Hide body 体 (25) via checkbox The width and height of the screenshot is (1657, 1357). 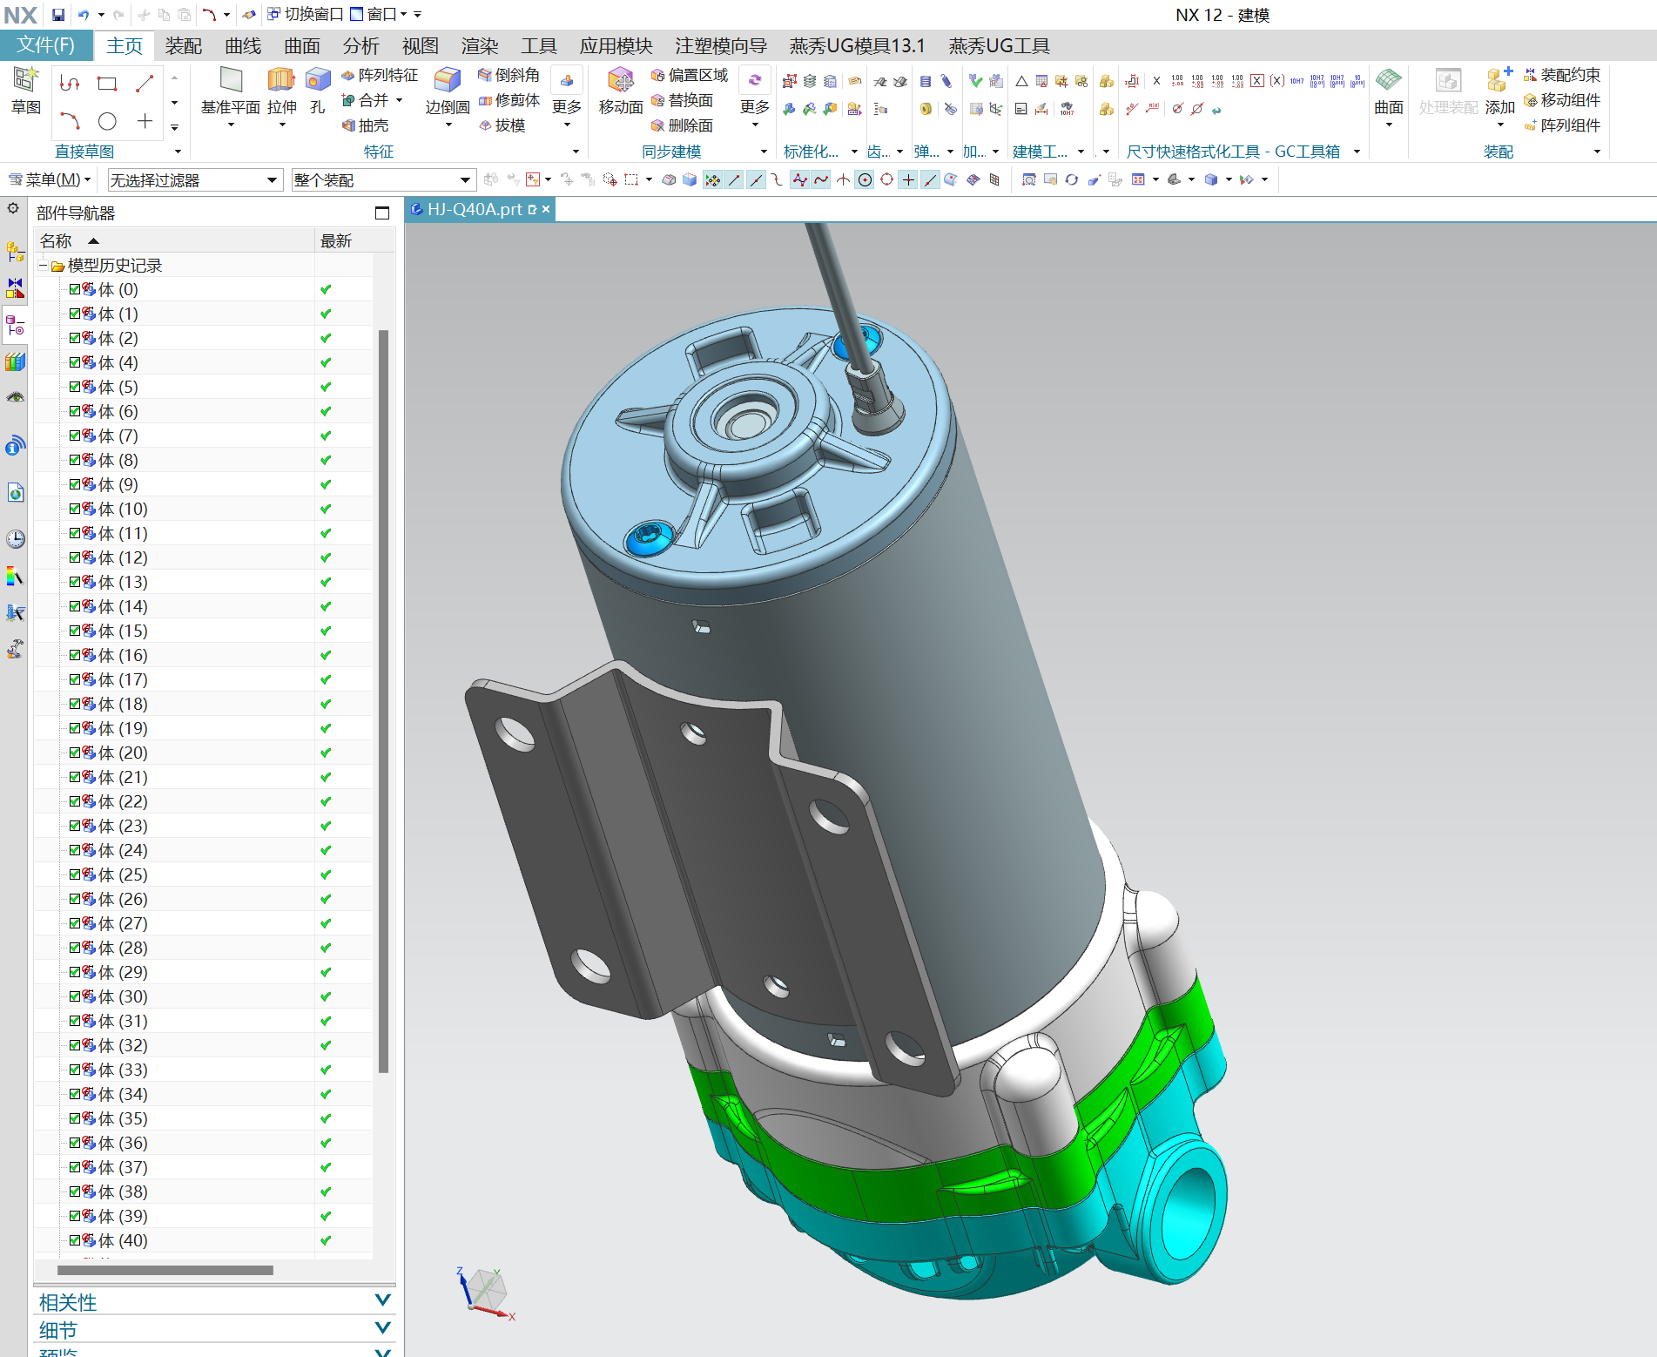point(75,874)
